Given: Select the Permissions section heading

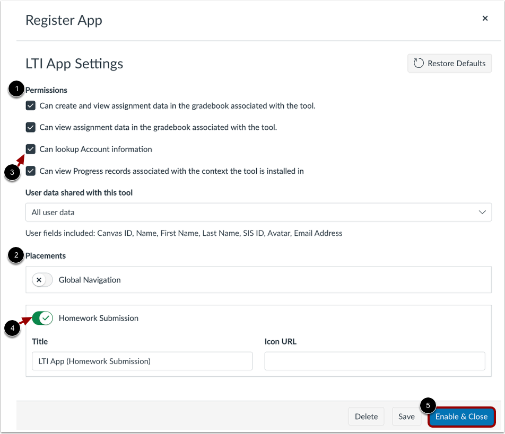Looking at the screenshot, I should click(46, 90).
